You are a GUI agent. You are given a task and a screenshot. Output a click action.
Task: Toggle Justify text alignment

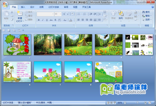91,20
